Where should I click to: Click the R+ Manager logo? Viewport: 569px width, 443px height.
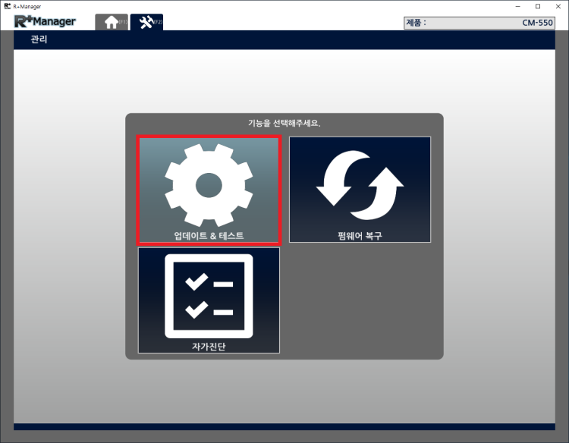(45, 21)
